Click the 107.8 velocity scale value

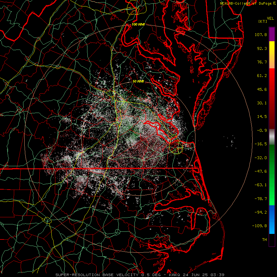(x=261, y=34)
